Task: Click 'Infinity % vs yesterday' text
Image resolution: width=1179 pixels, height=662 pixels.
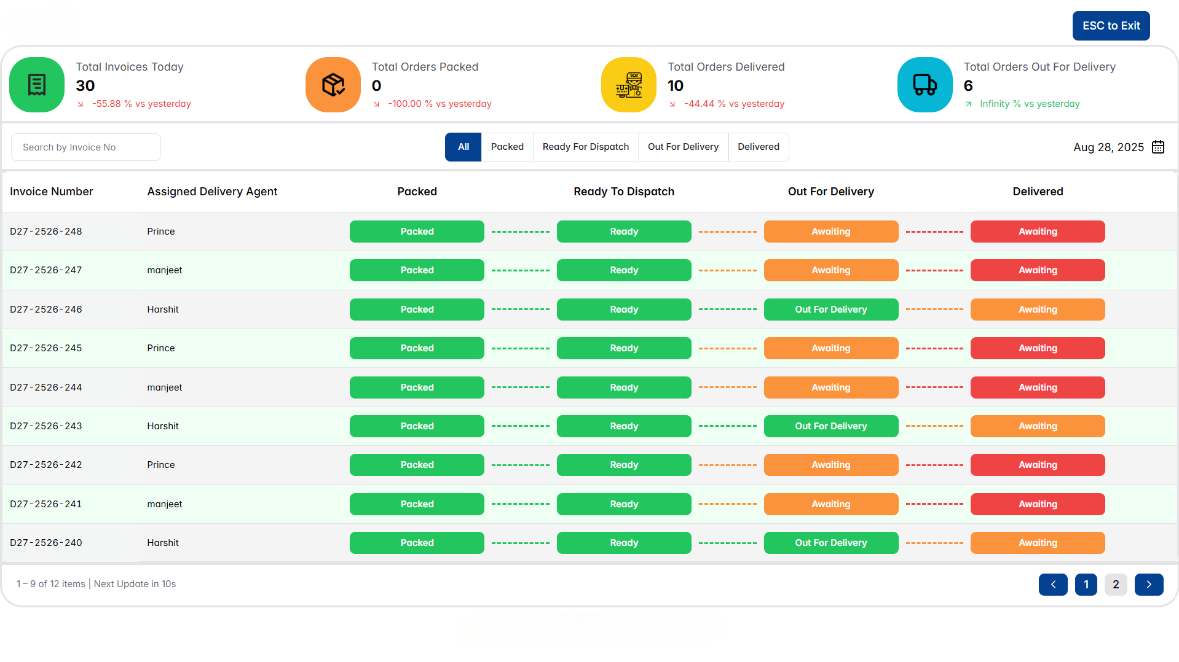Action: coord(1030,104)
